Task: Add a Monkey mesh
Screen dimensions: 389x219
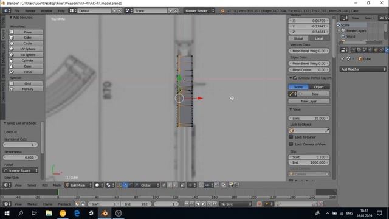Action: tap(26, 89)
